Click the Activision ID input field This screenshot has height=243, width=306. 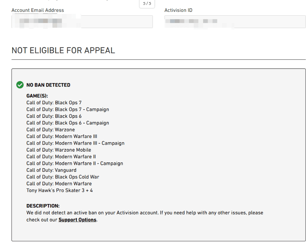(235, 22)
